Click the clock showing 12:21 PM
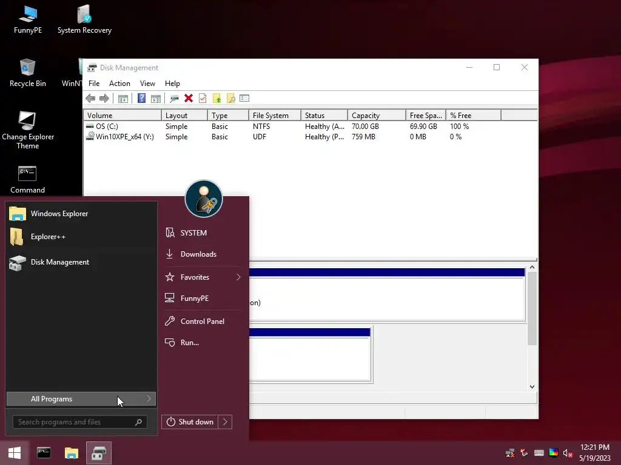 point(595,447)
